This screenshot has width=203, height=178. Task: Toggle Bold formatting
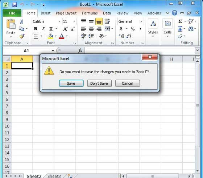tap(36, 29)
